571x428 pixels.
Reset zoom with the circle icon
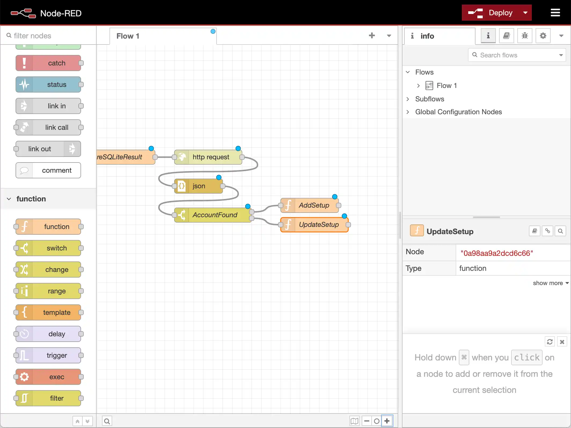(x=377, y=421)
